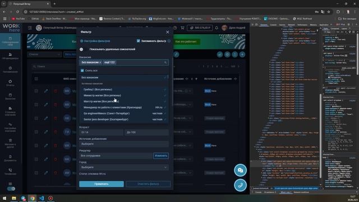Open the Computed tab in DevTools styles pane
Screen dimensions: 359x202
click(x=334, y=29)
